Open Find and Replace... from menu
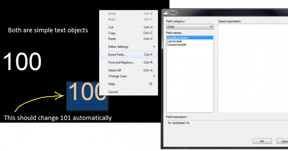This screenshot has width=288, height=151. (x=129, y=62)
